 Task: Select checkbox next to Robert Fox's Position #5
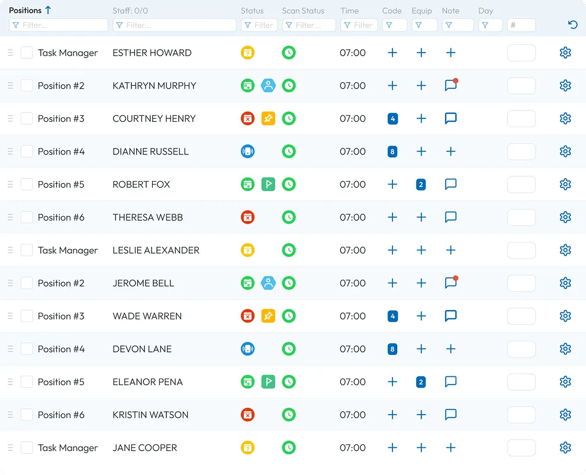[27, 185]
